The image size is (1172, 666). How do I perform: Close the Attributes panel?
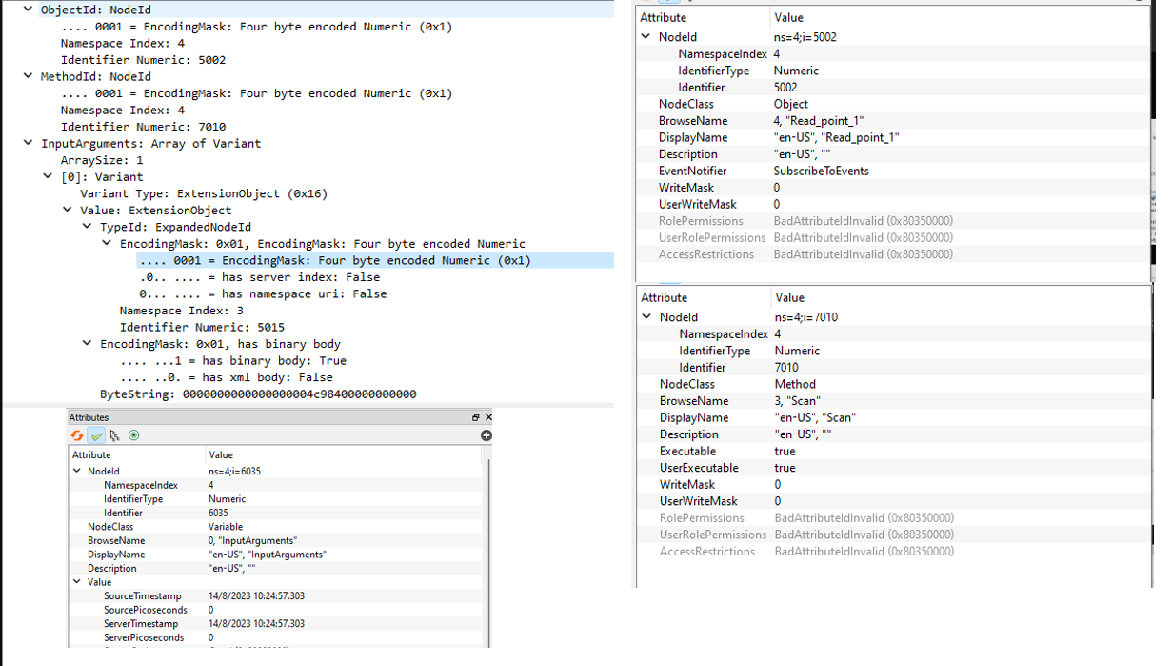pyautogui.click(x=487, y=416)
